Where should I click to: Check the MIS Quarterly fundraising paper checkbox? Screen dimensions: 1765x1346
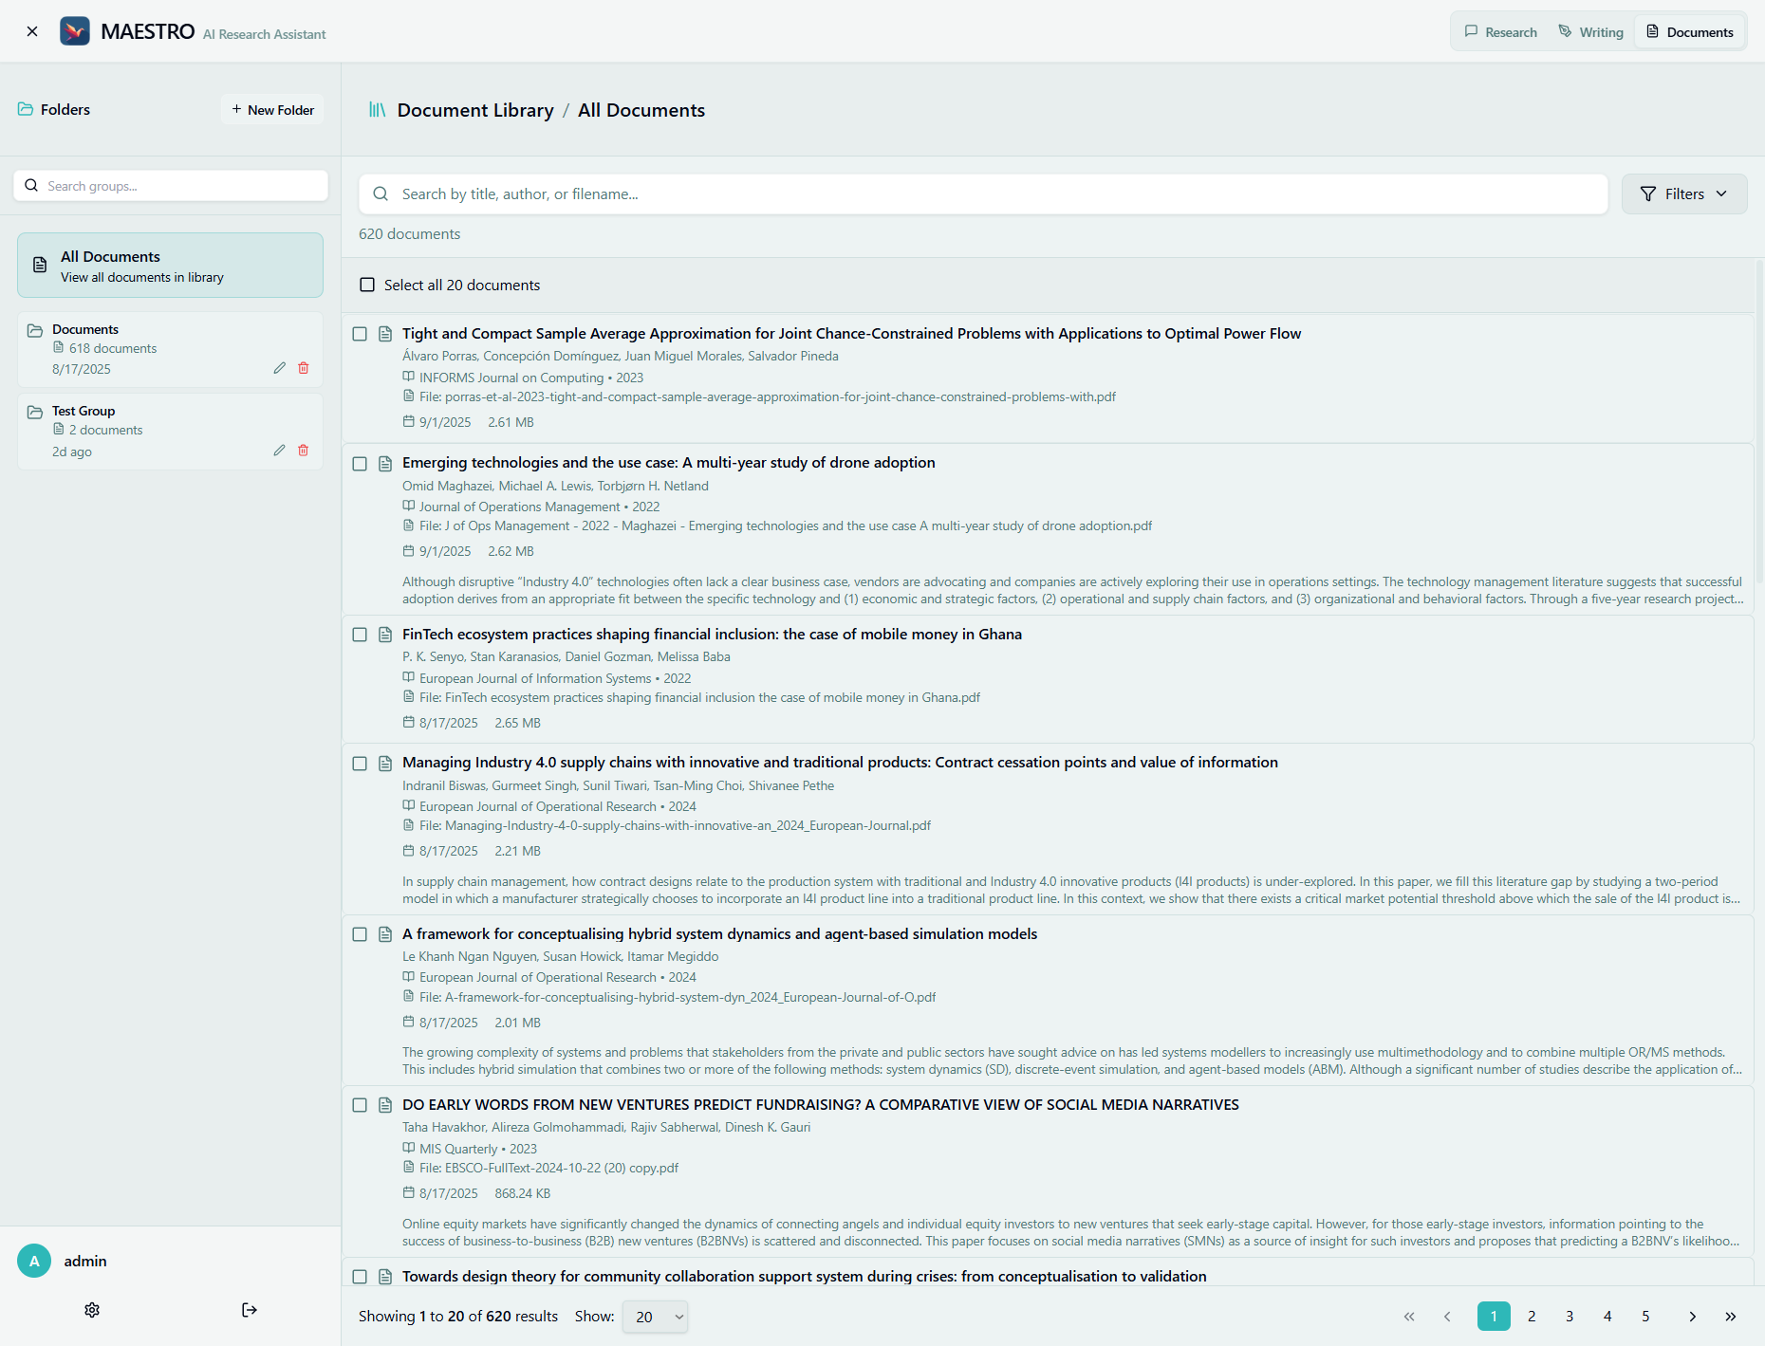point(360,1105)
